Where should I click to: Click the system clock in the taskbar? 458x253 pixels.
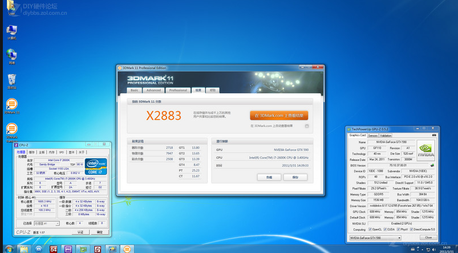445,249
